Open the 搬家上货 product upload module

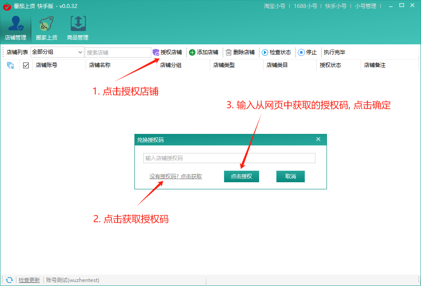(x=47, y=27)
